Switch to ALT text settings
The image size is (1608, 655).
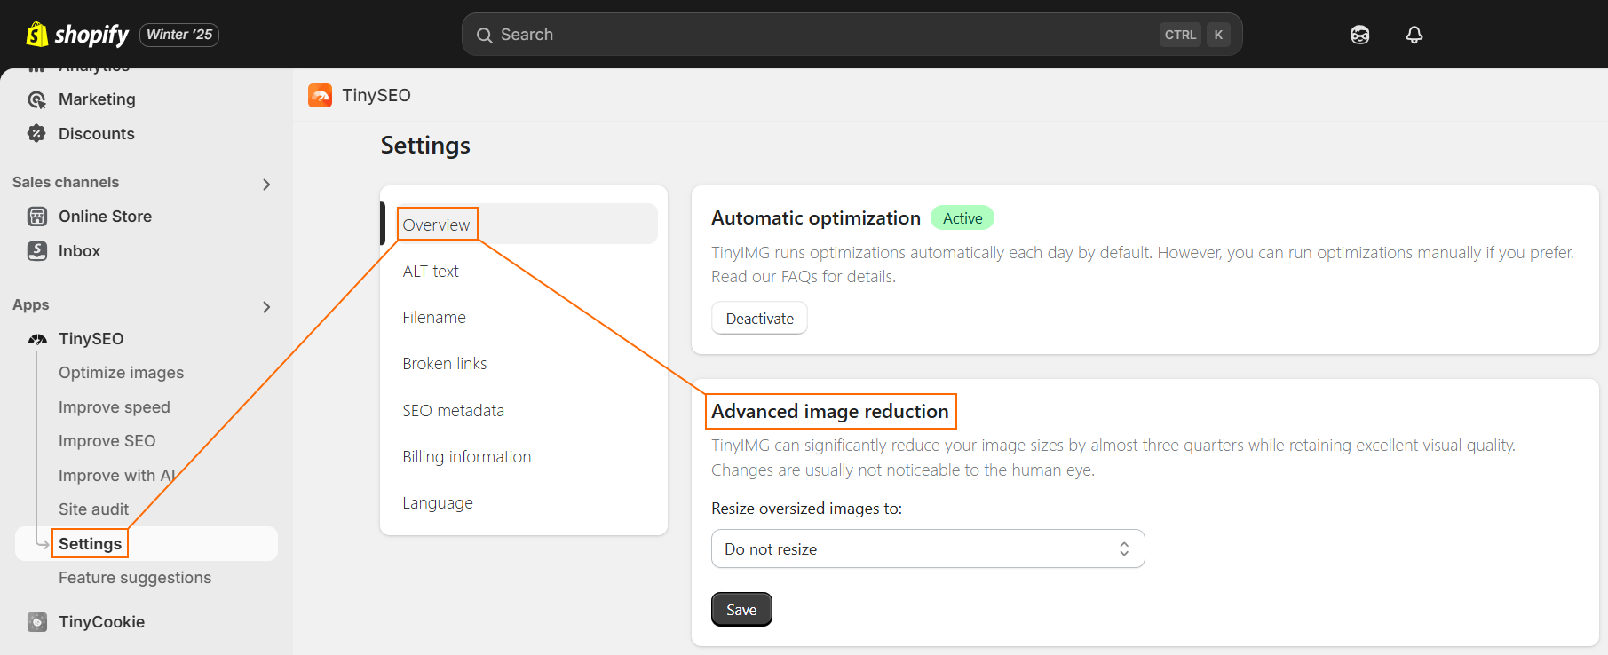pos(431,272)
